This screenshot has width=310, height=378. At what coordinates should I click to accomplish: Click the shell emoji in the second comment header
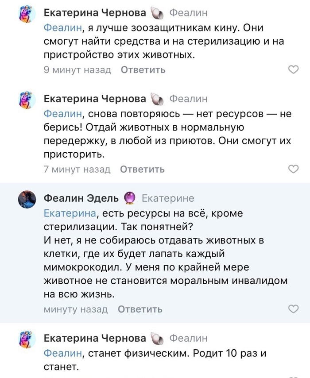click(157, 98)
